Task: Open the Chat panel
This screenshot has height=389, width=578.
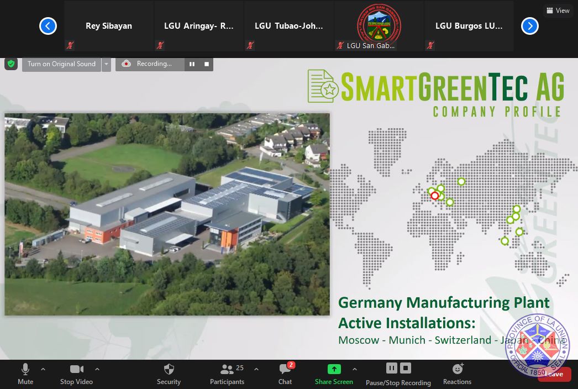Action: coord(286,374)
